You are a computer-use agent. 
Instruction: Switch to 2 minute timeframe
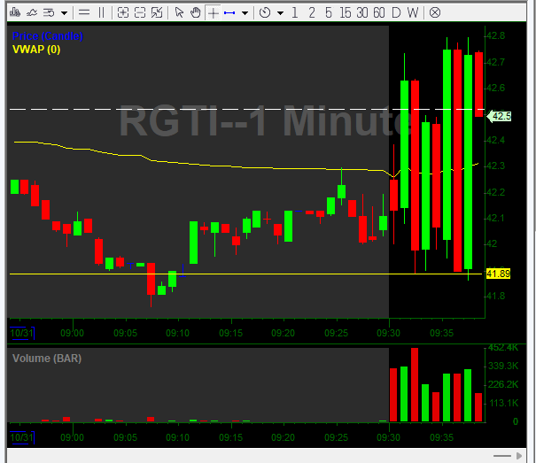312,13
